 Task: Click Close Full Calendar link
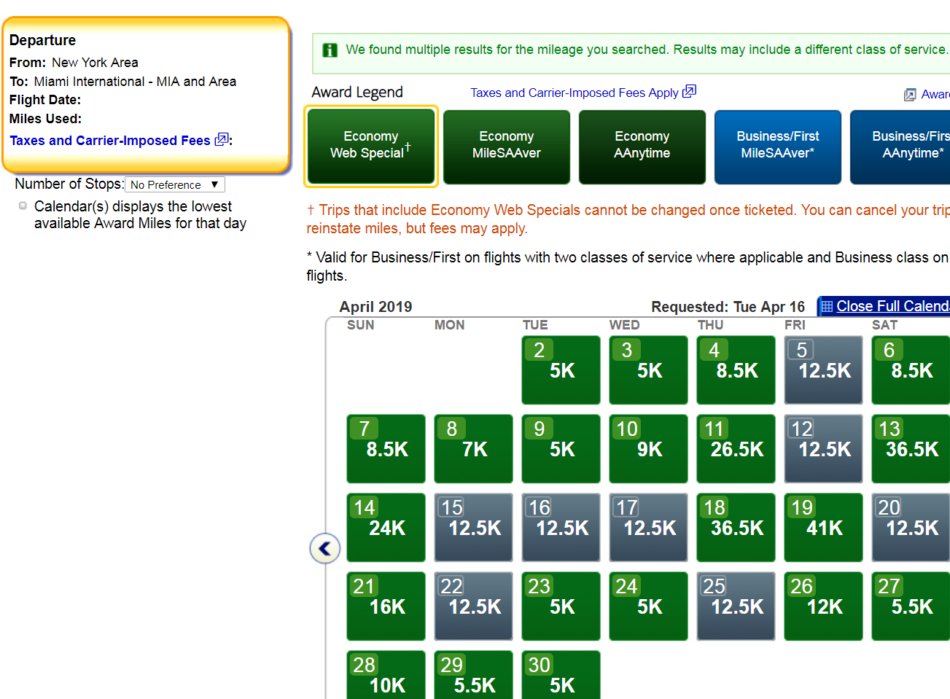point(893,306)
